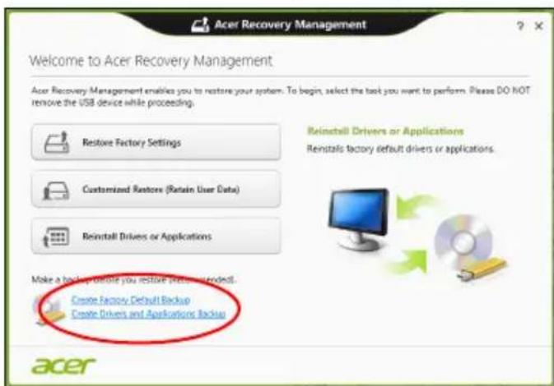
Task: Select the Restore Factory Settings button
Action: tap(156, 142)
